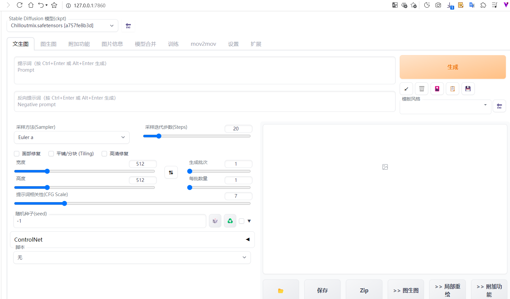The image size is (510, 299).
Task: Switch to the 图生图 tab
Action: tap(48, 43)
